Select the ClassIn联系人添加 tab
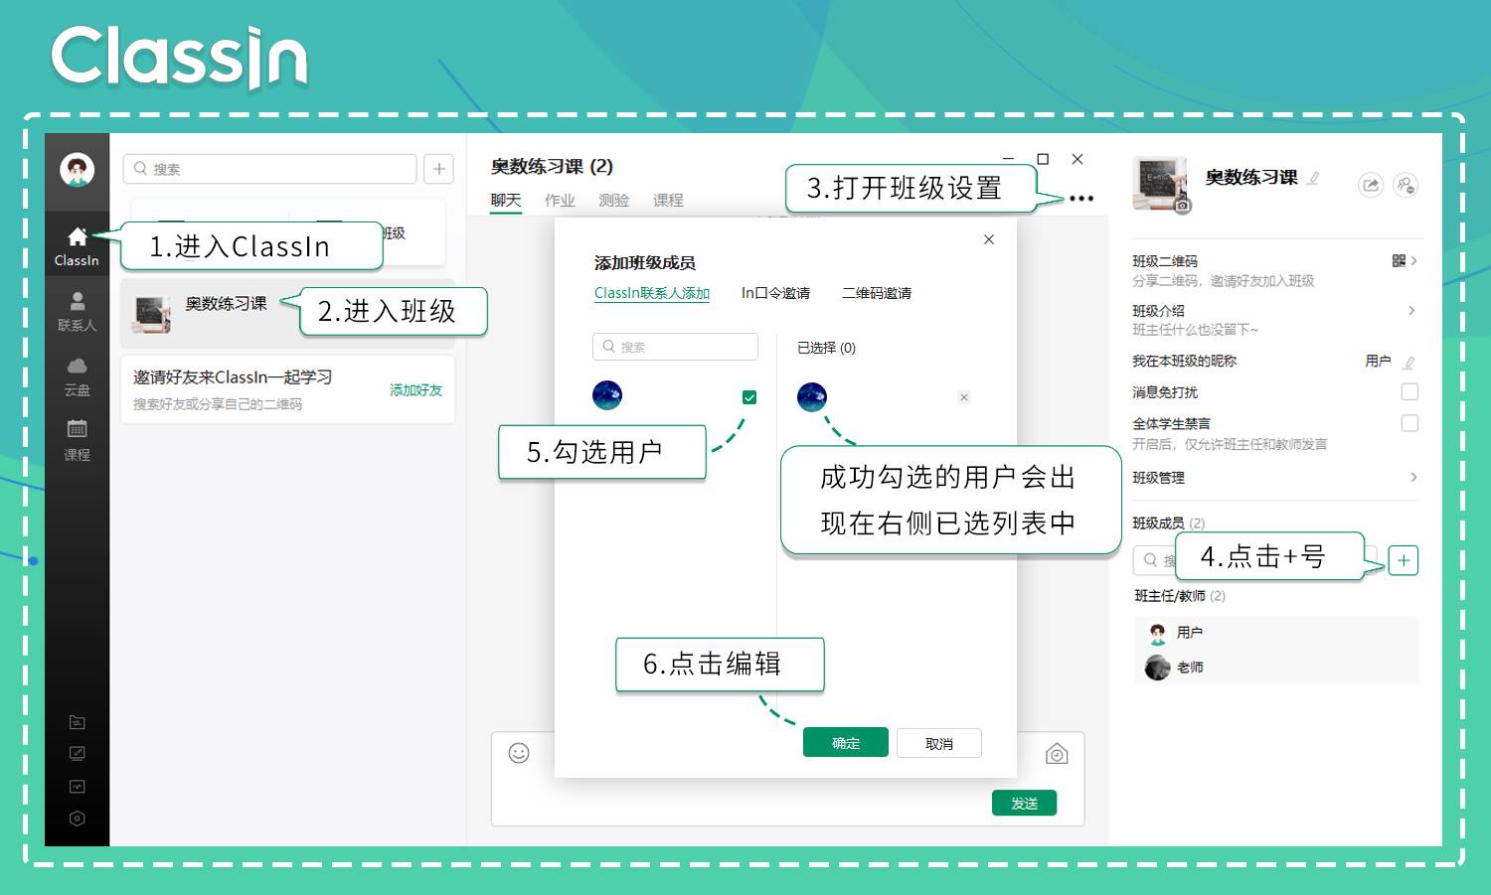Viewport: 1491px width, 895px height. (x=652, y=293)
